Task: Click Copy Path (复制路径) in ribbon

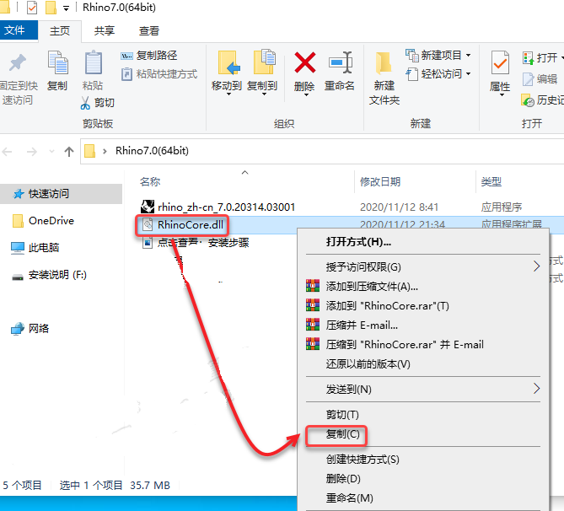Action: coord(149,56)
